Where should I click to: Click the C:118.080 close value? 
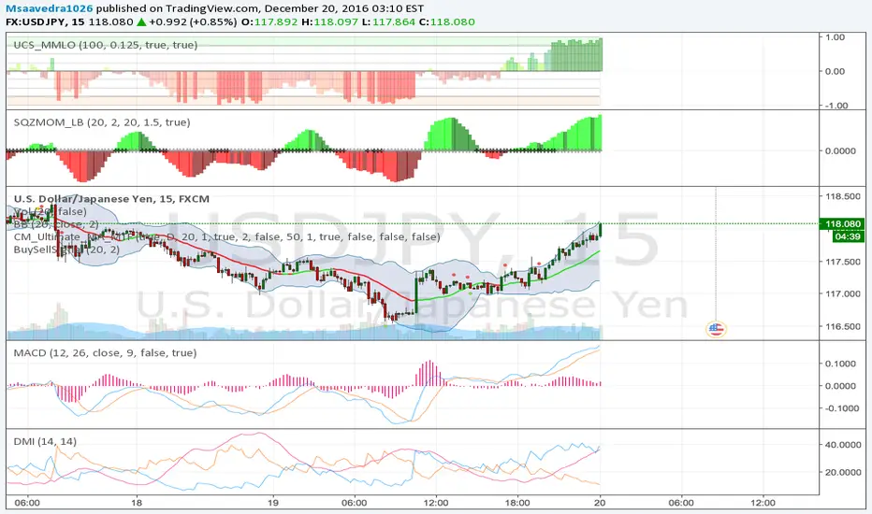point(446,22)
